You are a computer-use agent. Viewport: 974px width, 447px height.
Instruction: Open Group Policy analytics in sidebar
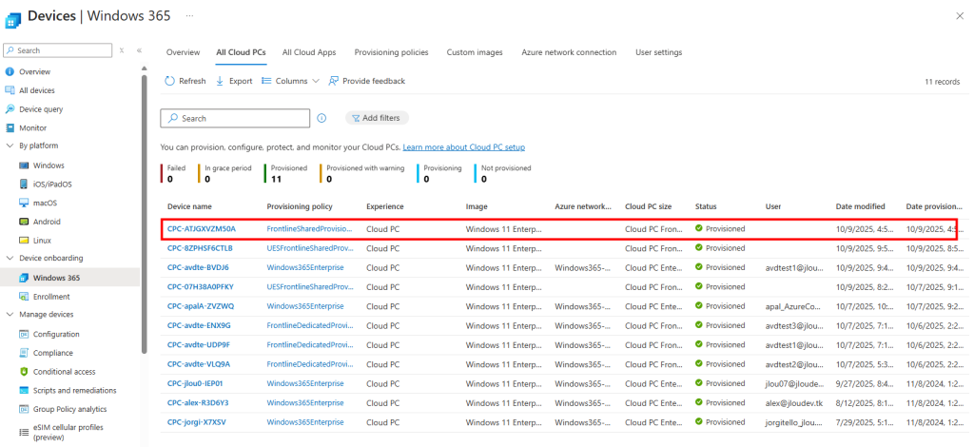(x=70, y=409)
